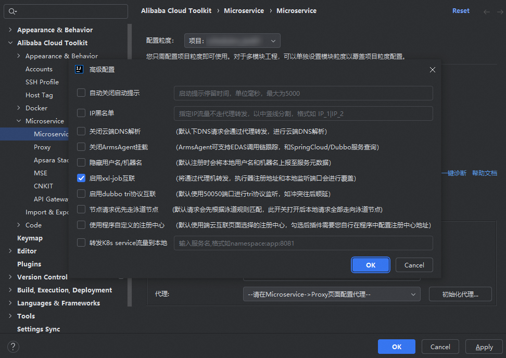Screen dimensions: 506x358
Task: Open Plugins settings
Action: pyautogui.click(x=29, y=264)
